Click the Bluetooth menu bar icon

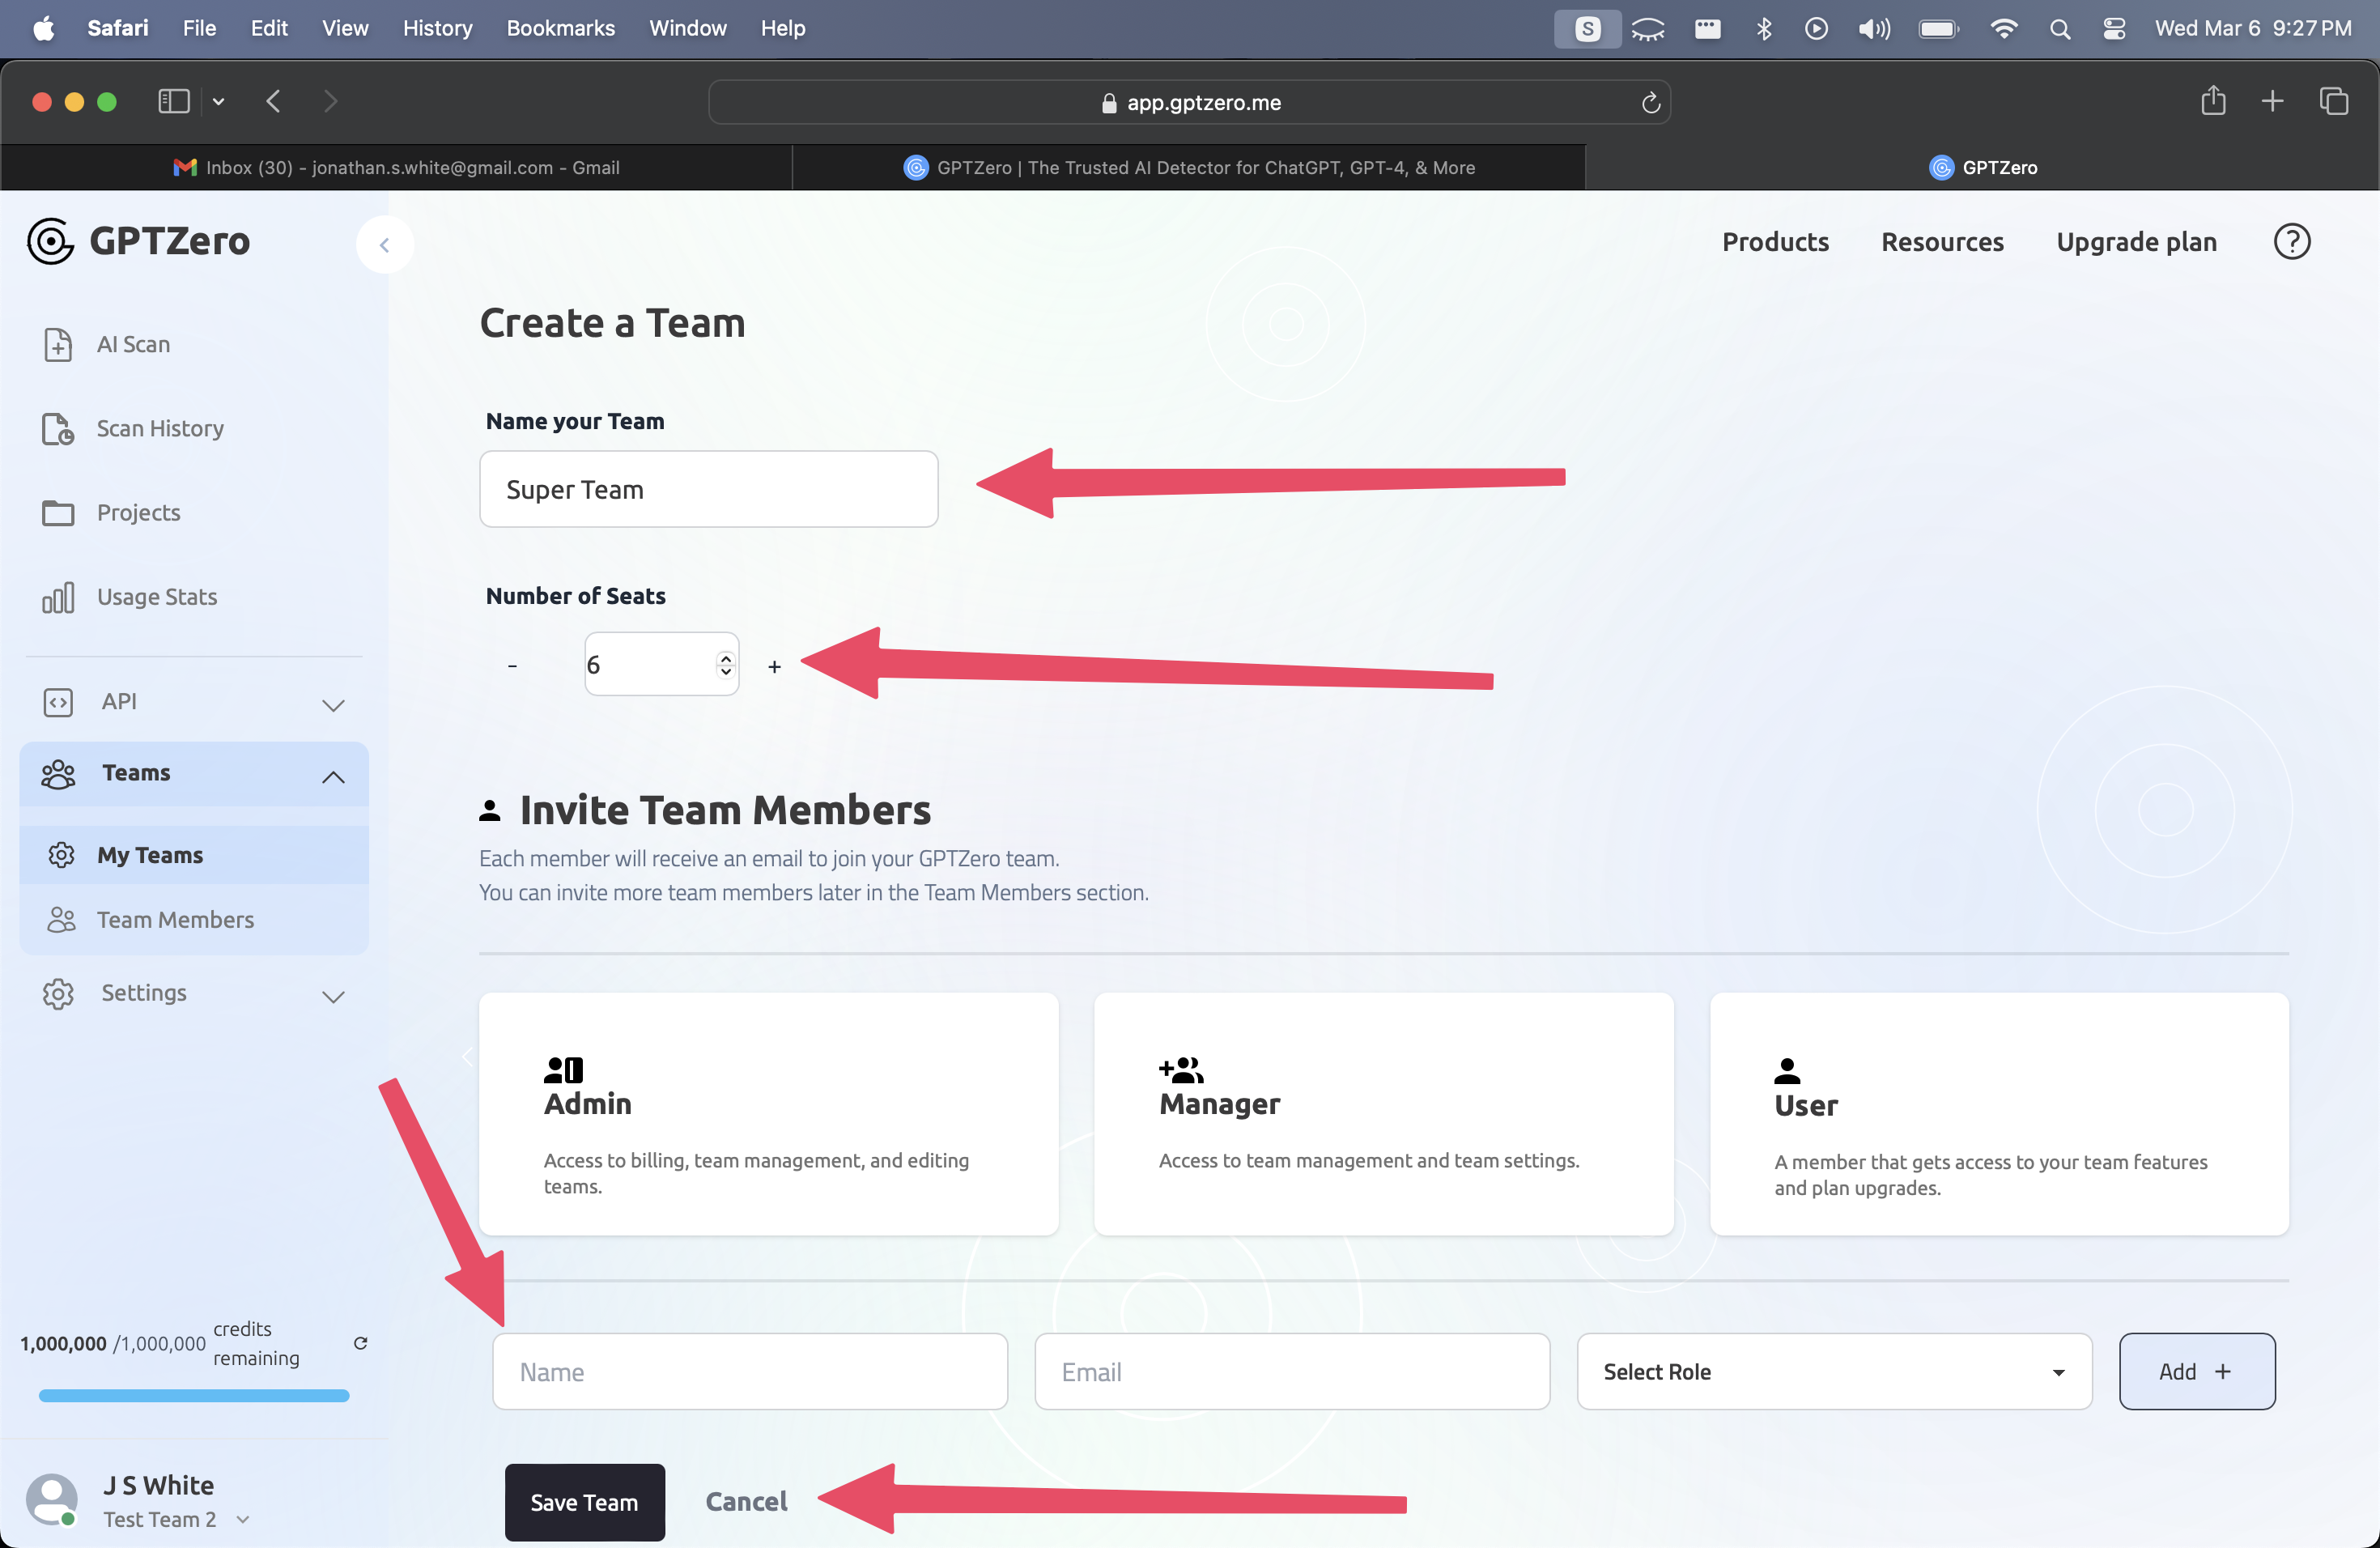1763,28
